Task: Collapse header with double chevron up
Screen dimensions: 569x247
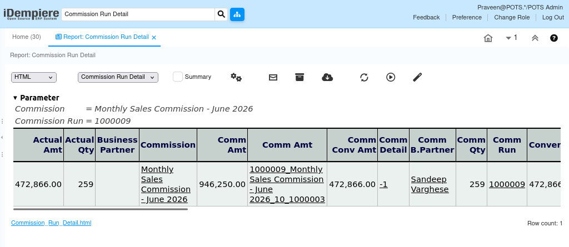Action: tap(535, 38)
